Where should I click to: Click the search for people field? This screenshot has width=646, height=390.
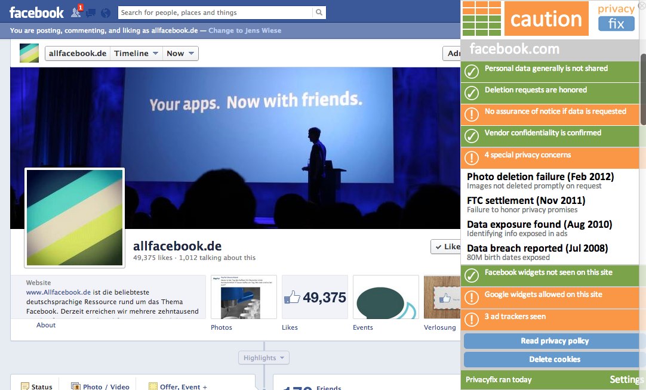(x=216, y=13)
